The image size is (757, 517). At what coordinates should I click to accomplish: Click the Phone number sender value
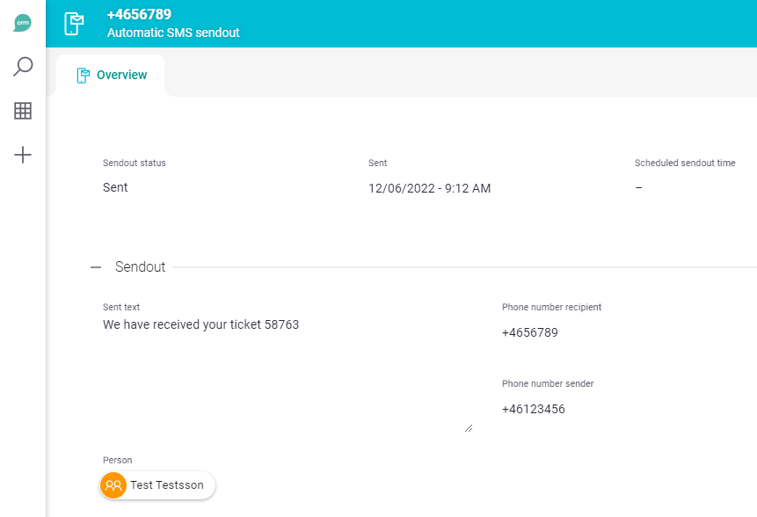pos(533,409)
